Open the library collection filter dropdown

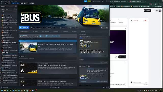point(7,9)
